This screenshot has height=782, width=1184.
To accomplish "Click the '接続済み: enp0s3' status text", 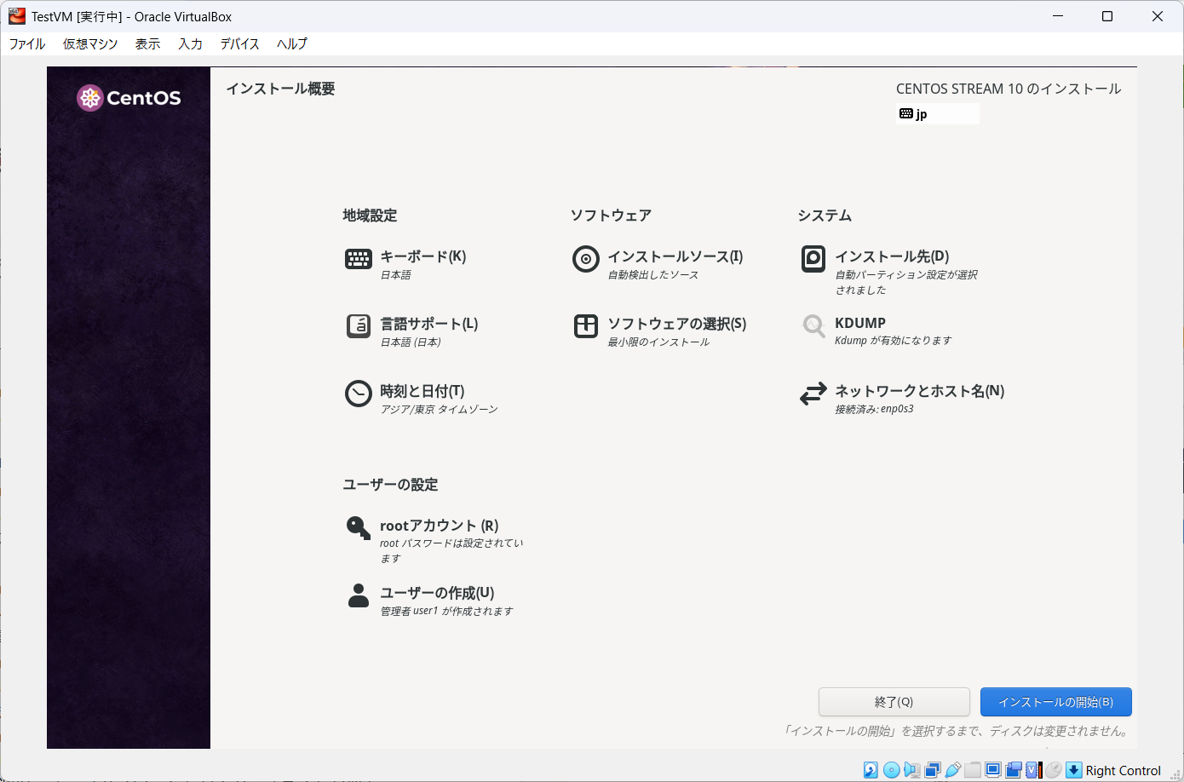I will point(874,409).
